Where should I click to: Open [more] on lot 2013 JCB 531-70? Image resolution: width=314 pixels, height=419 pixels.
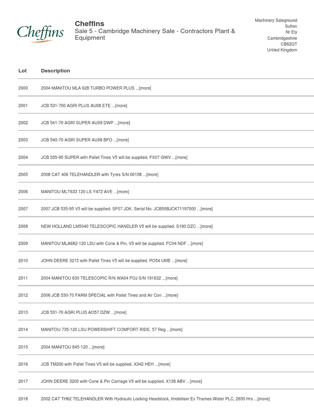pos(121,313)
